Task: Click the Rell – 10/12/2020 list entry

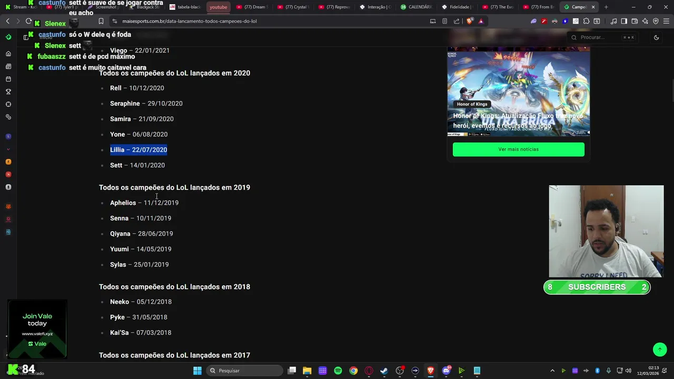Action: pyautogui.click(x=137, y=88)
